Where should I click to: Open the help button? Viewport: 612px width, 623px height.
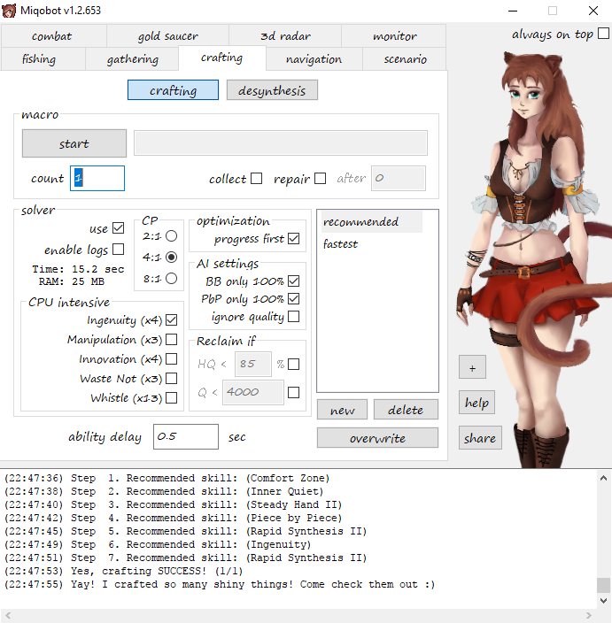click(476, 403)
